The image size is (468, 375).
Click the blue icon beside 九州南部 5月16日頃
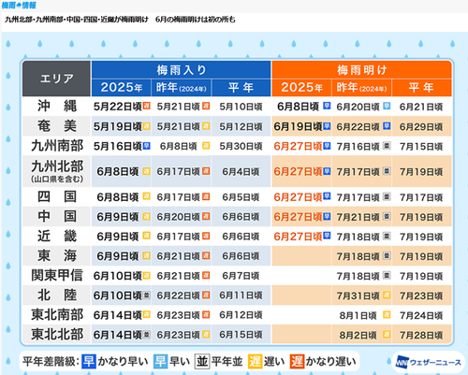tap(146, 146)
